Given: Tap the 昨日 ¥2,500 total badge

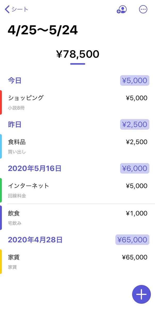Looking at the screenshot, I should pyautogui.click(x=135, y=124).
